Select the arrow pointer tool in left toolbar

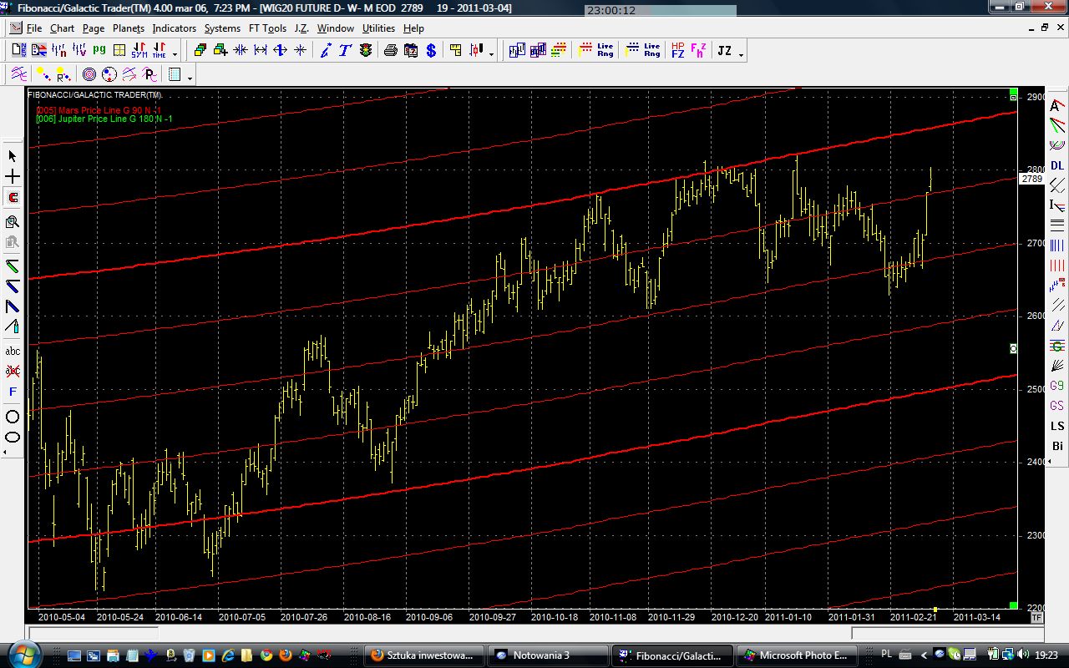tap(13, 156)
